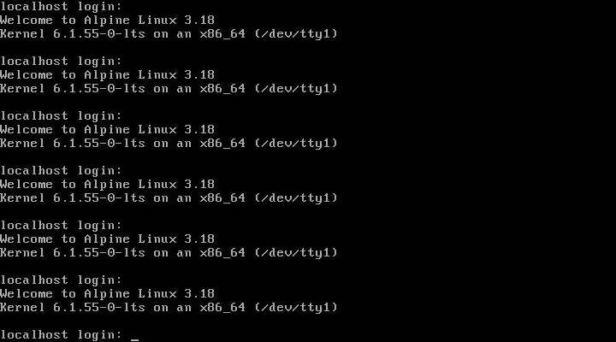Image resolution: width=616 pixels, height=342 pixels.
Task: Click the first "Kernel 6.1.55-0-lts" line
Action: point(169,33)
